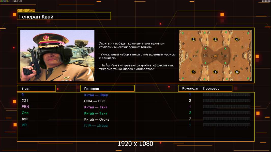
Task: Select player N in the nickname list
Action: coord(23,94)
